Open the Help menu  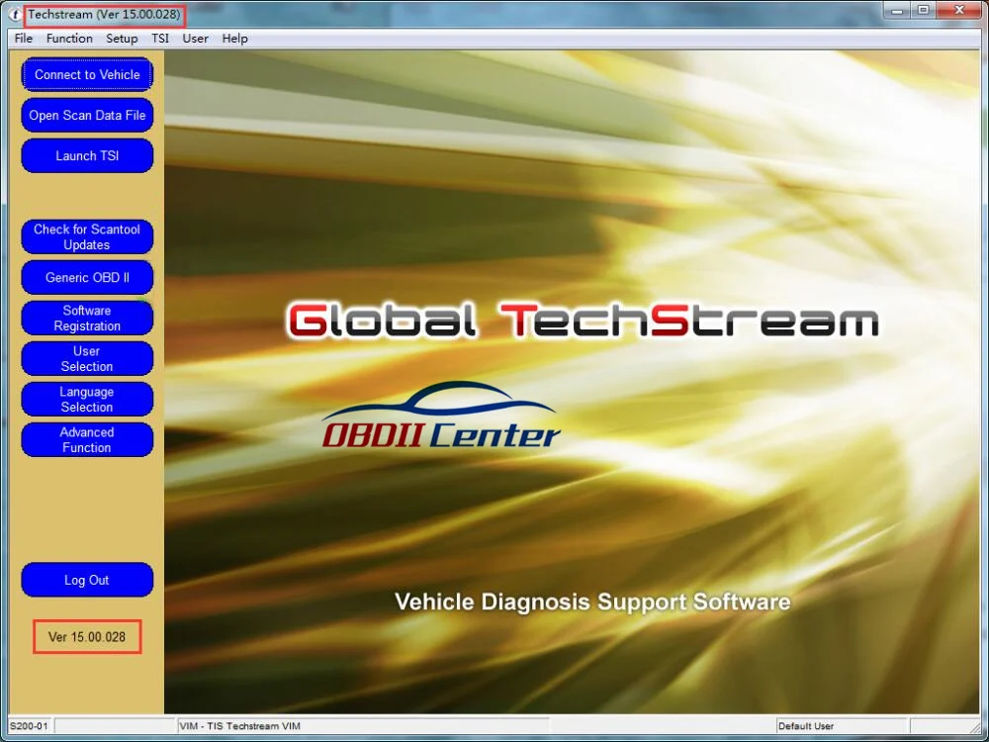234,39
